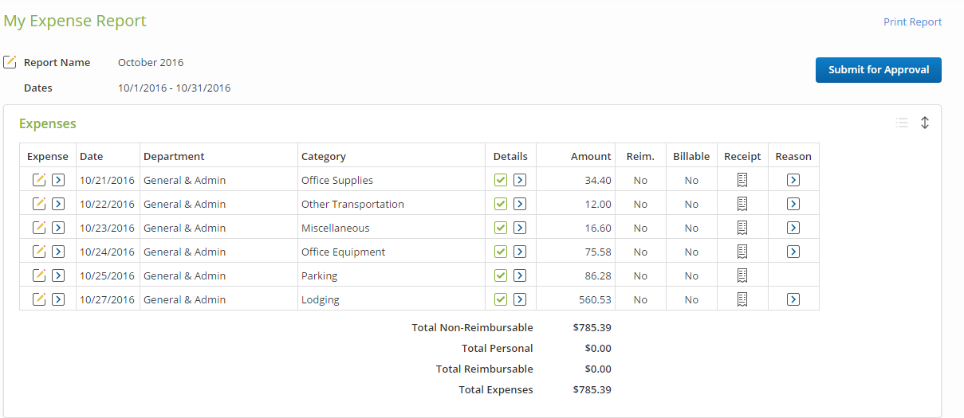Image resolution: width=964 pixels, height=418 pixels.
Task: Expand reason arrow for Office Supplies row
Action: click(793, 180)
